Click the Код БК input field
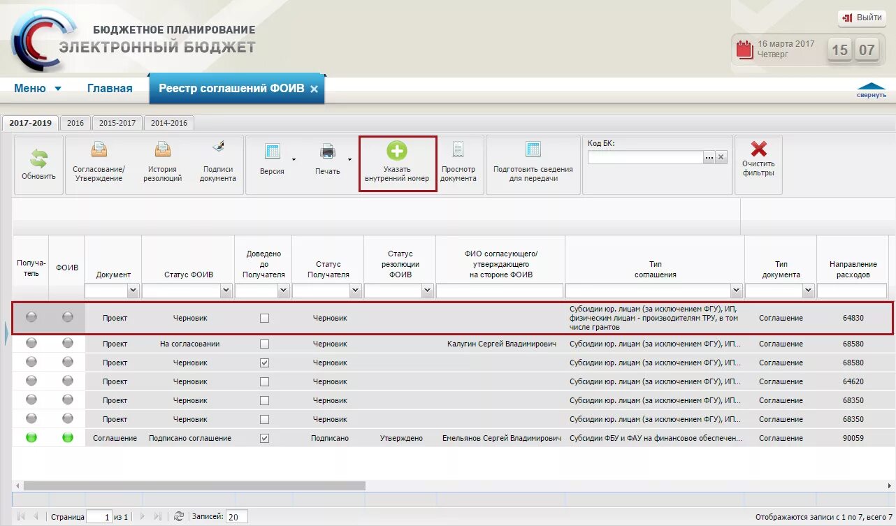 coord(645,157)
